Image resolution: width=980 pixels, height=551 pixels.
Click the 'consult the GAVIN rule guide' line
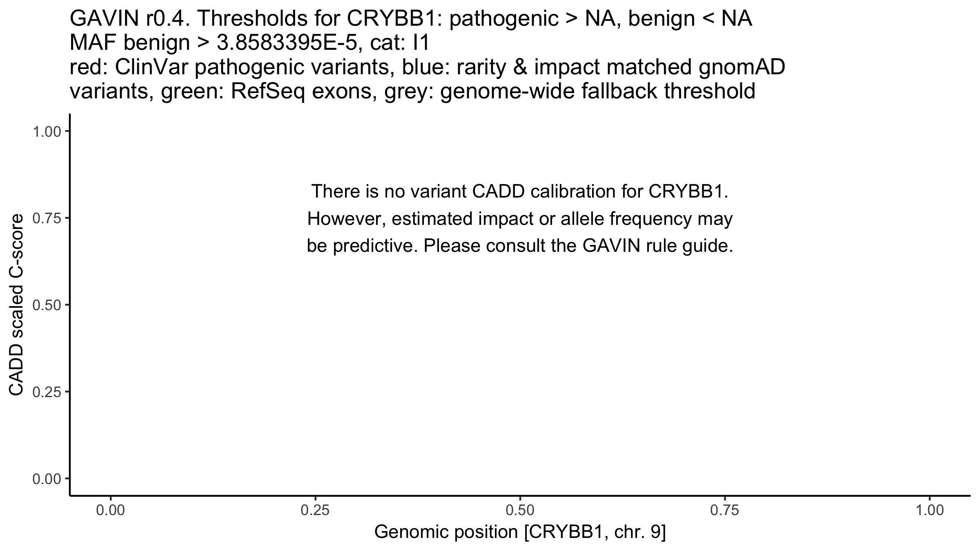[x=520, y=246]
